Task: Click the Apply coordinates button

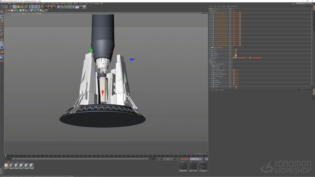Action: click(x=204, y=171)
